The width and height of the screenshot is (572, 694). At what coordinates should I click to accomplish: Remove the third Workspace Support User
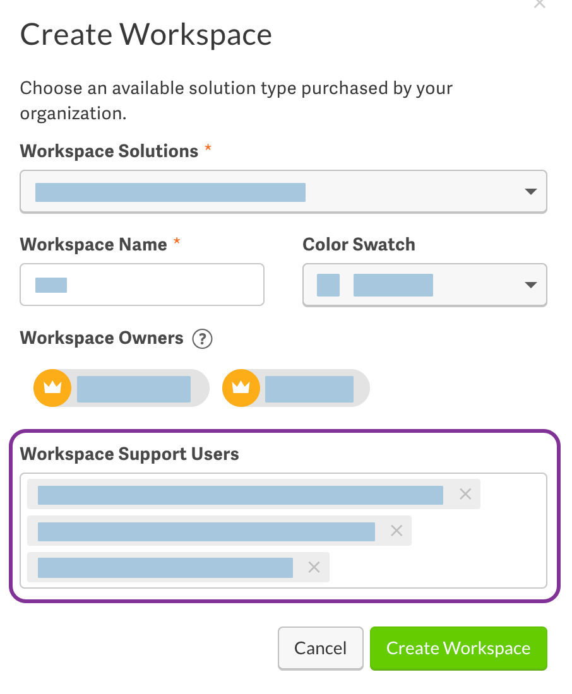pos(313,567)
